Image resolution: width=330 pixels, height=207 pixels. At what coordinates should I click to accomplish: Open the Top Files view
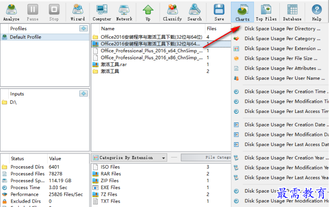click(x=266, y=12)
